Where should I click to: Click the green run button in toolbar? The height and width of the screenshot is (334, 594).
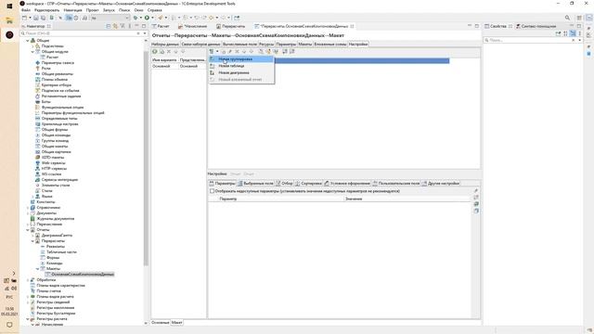147,18
